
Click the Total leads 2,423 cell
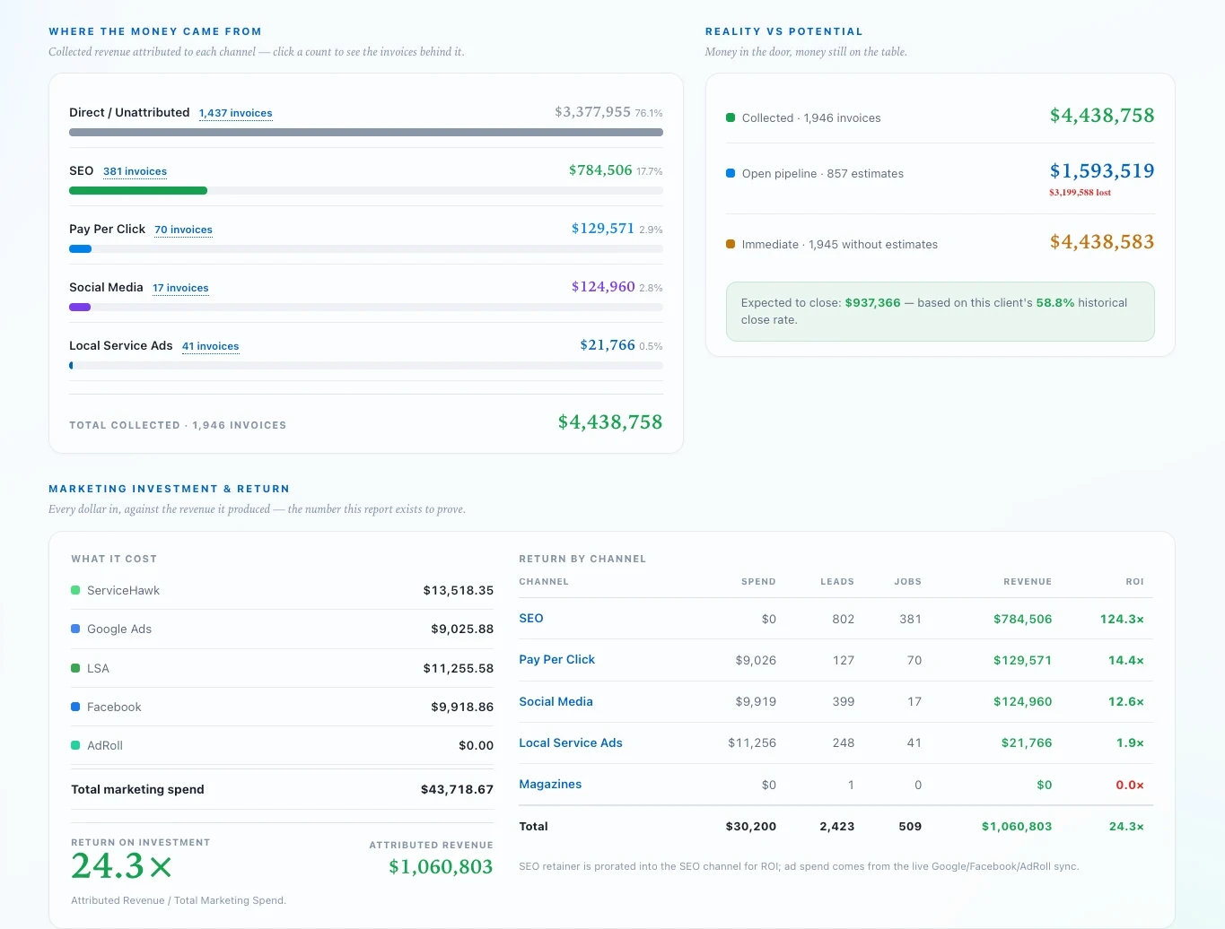pyautogui.click(x=837, y=826)
